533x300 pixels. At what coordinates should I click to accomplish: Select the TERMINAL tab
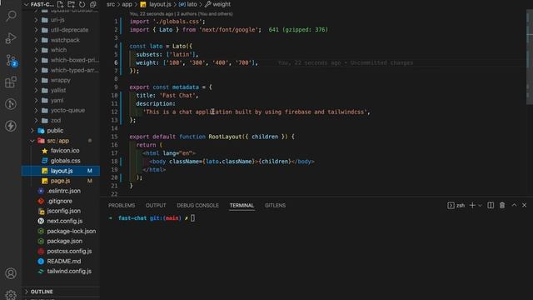coord(242,206)
